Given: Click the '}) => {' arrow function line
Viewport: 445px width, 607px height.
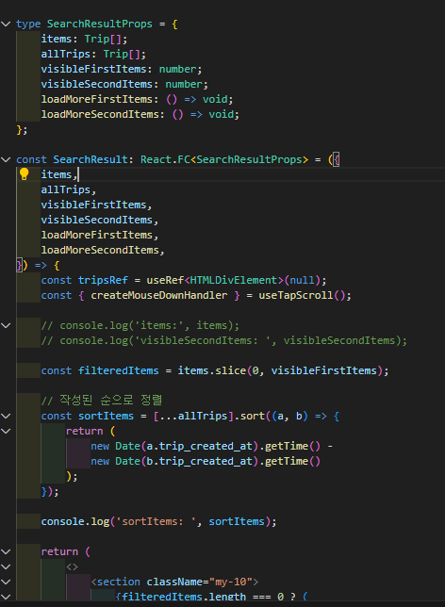Looking at the screenshot, I should pos(38,265).
